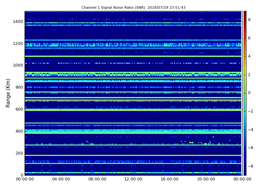Click the colorbar value 6 label
This screenshot has width=259, height=194.
(x=249, y=38)
